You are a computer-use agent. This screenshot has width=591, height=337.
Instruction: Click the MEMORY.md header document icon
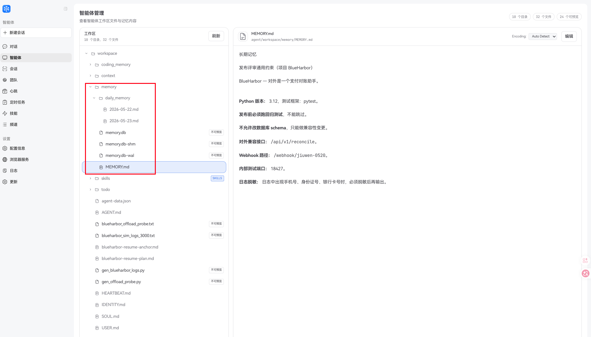coord(243,37)
